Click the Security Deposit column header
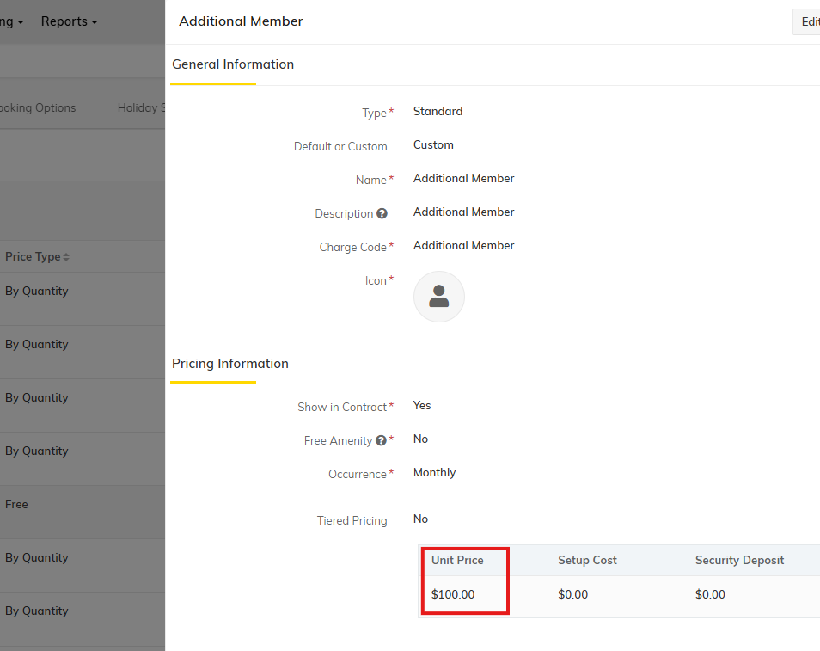 click(x=739, y=560)
